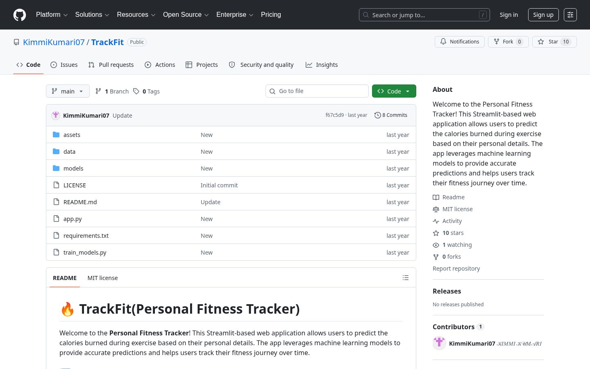The image size is (590, 369).
Task: Click the LICENSE file icon
Action: (x=56, y=185)
